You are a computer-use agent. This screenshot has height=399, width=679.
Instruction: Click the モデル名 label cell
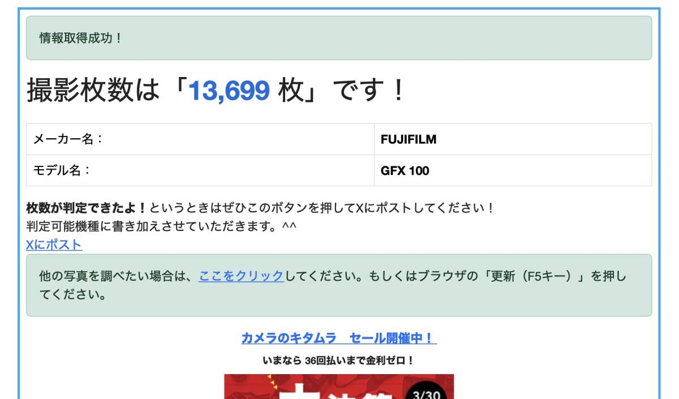pos(200,170)
